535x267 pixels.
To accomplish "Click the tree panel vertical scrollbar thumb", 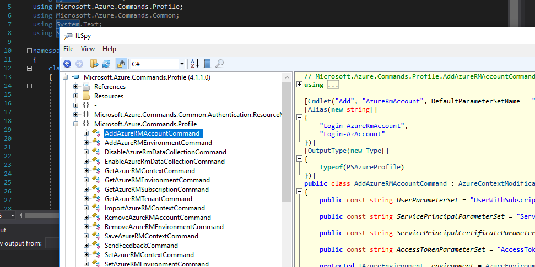I will point(287,142).
